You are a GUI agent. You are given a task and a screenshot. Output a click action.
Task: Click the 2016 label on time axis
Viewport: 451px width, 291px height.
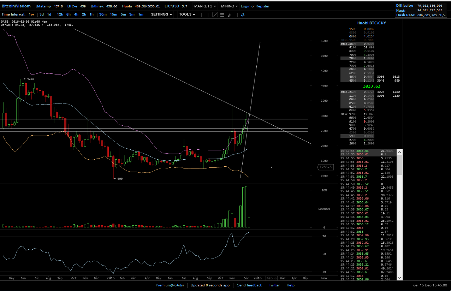coord(258,278)
